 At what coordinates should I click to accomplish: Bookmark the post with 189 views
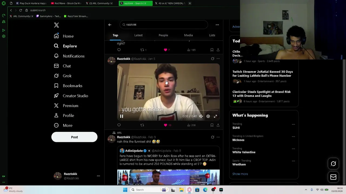point(212,50)
